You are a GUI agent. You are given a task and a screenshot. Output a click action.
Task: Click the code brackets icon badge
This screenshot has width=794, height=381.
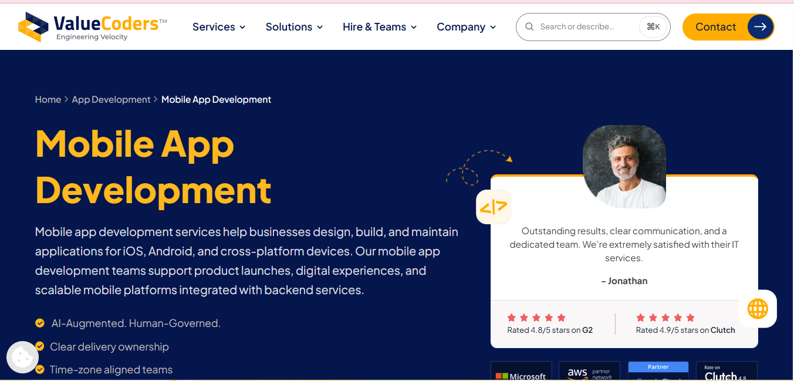(494, 207)
